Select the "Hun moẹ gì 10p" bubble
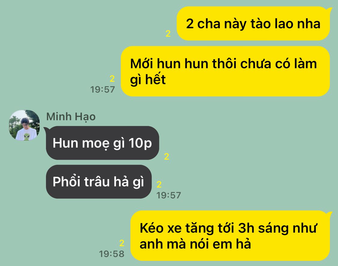This screenshot has width=338, height=266. 102,143
